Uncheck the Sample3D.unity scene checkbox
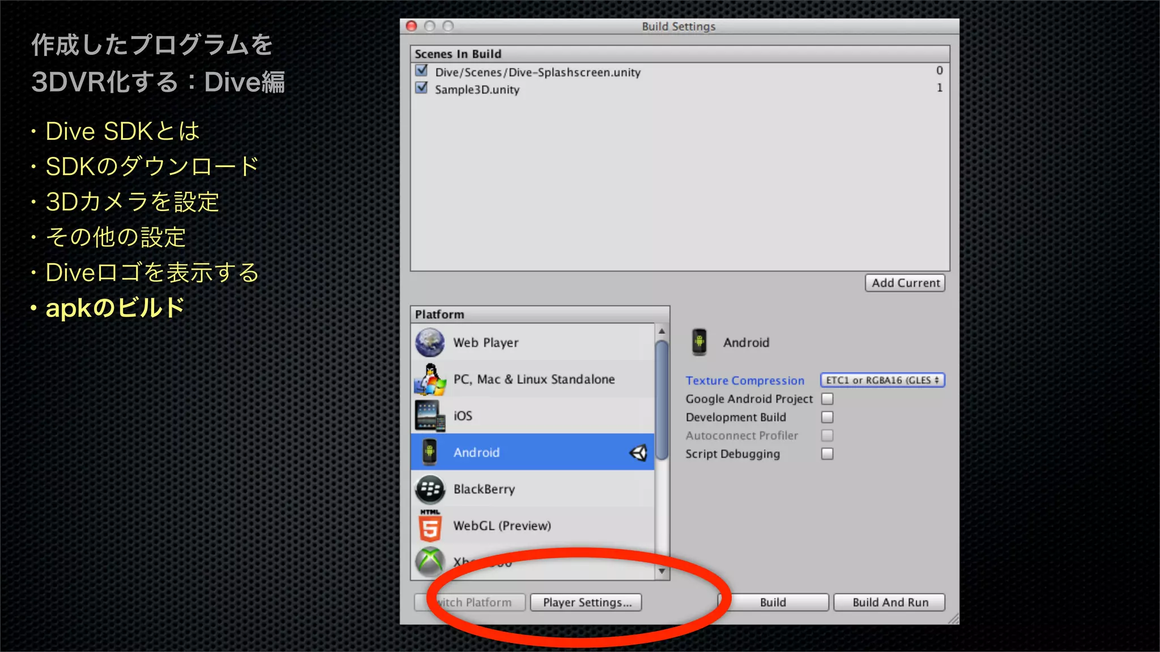Screen dimensions: 1160x652 (421, 88)
